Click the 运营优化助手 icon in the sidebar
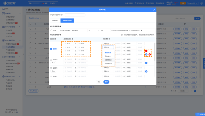Viewport: 205px width, 116px height. [x=3, y=76]
